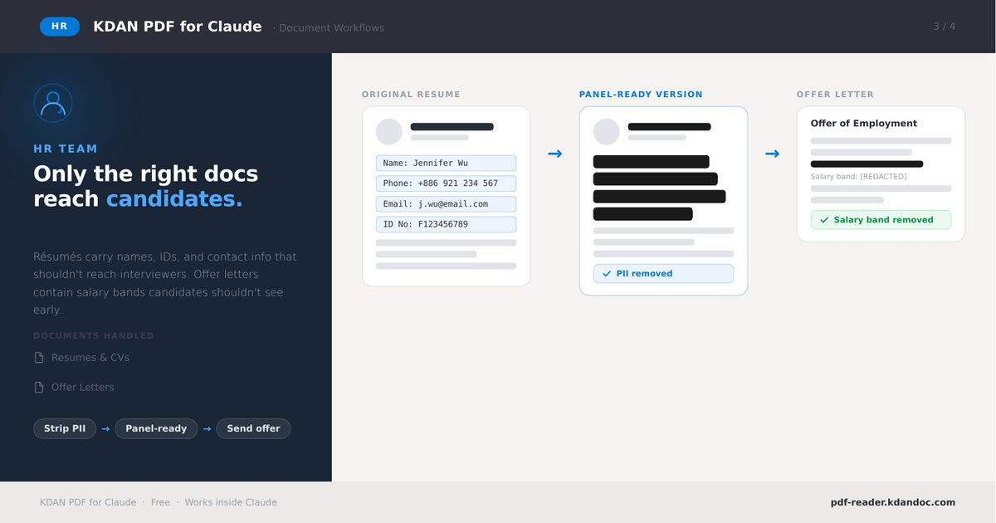This screenshot has width=996, height=523.
Task: Click the Phone: +886 921 234 567 field
Action: (446, 183)
